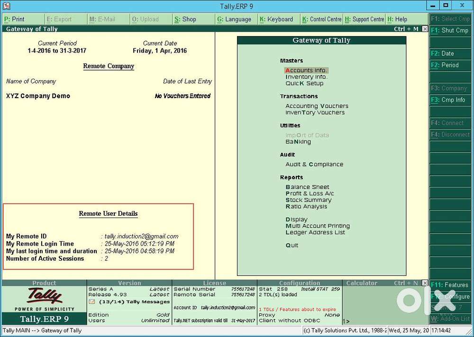
Task: Click the F3: Cmp Info button
Action: pyautogui.click(x=450, y=100)
